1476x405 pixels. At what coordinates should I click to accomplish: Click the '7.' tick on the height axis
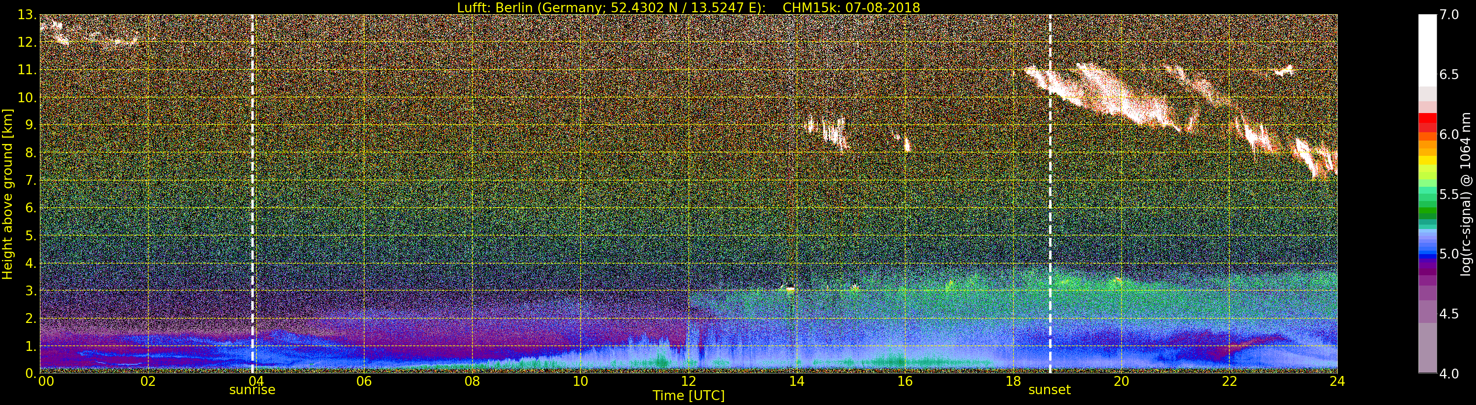(31, 180)
